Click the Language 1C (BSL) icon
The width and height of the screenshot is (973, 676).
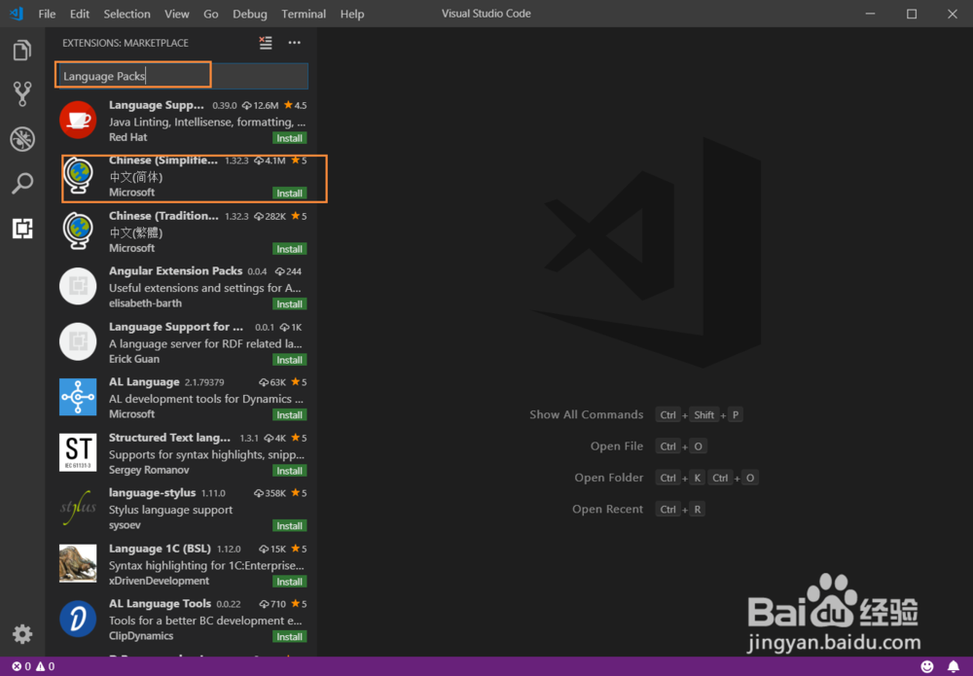pyautogui.click(x=78, y=563)
